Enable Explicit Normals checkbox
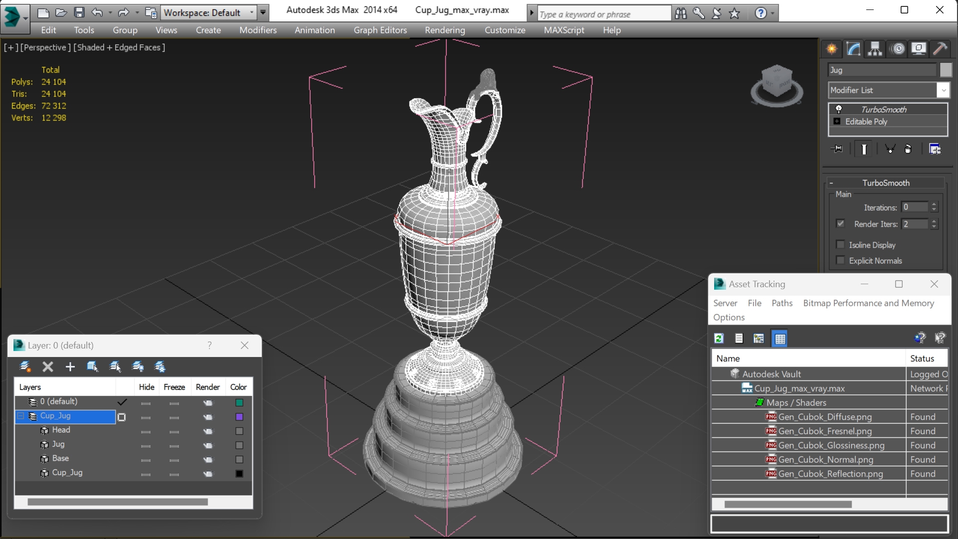Image resolution: width=958 pixels, height=539 pixels. point(840,260)
